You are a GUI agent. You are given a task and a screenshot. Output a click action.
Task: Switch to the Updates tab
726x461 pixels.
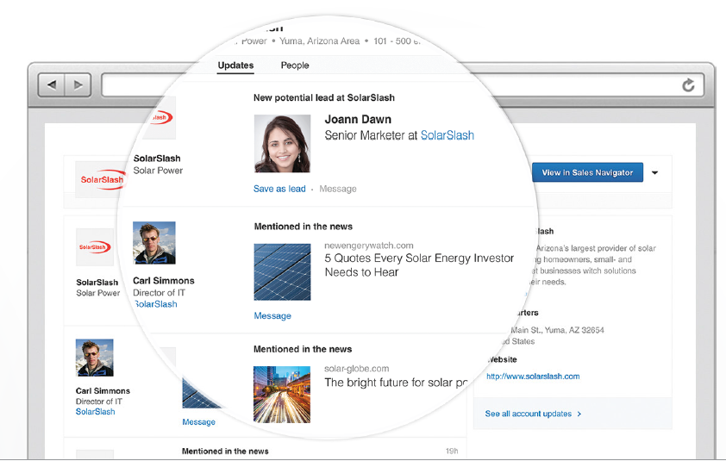click(235, 65)
